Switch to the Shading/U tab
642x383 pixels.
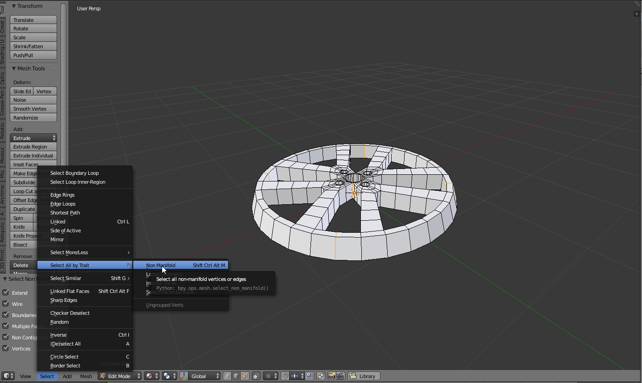click(x=3, y=52)
